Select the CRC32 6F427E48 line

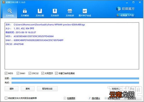pos(15,44)
